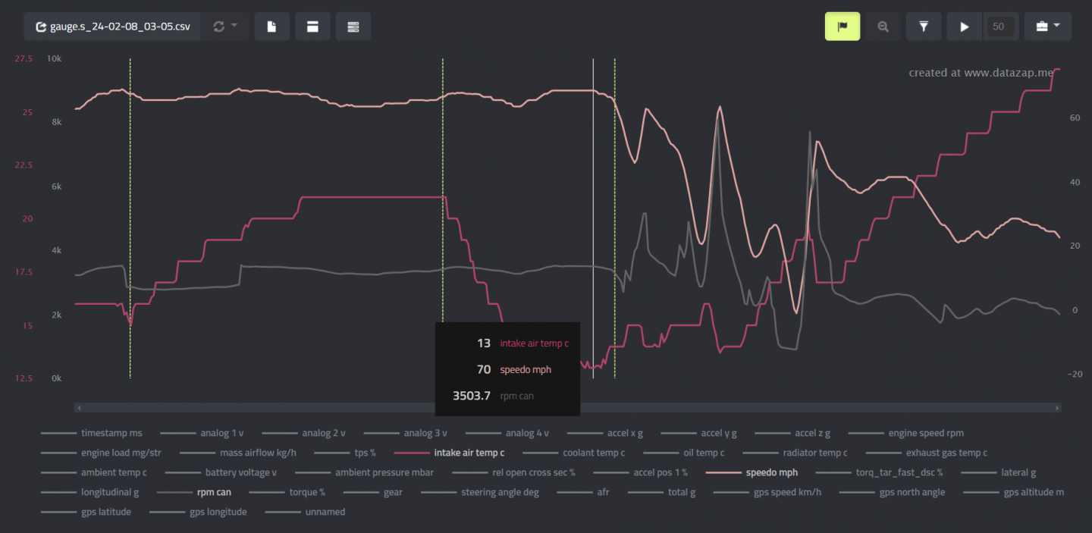Viewport: 1092px width, 533px height.
Task: Show the battery voltage v series
Action: click(x=242, y=472)
